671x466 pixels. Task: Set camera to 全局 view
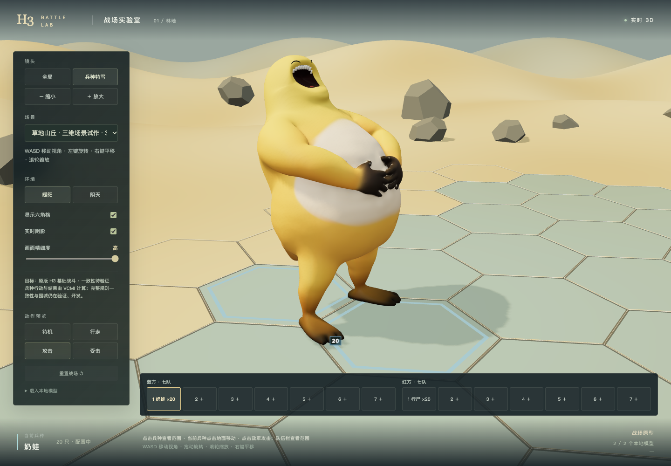(x=48, y=77)
